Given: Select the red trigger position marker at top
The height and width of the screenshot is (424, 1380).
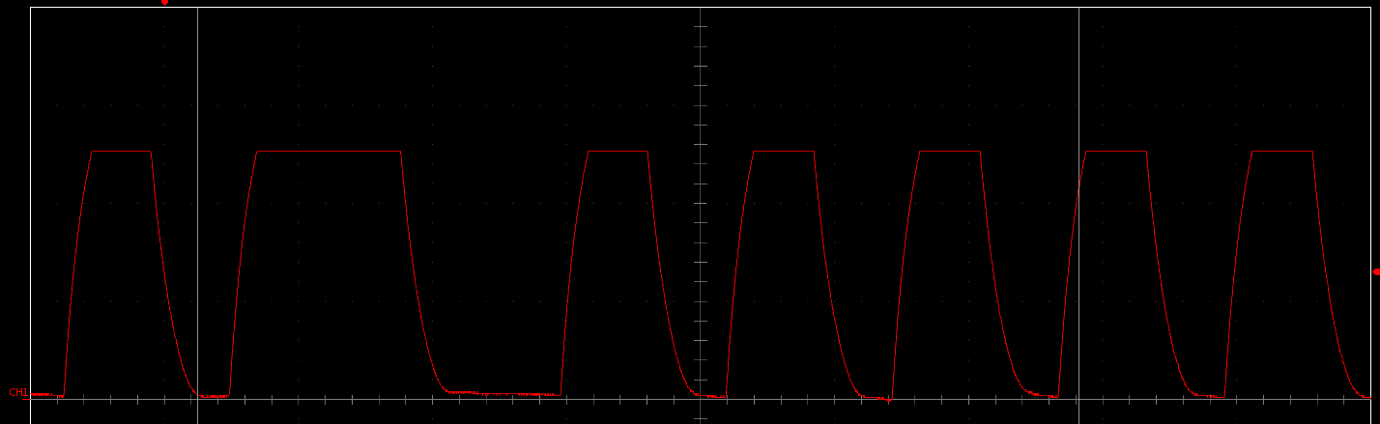Looking at the screenshot, I should [164, 3].
